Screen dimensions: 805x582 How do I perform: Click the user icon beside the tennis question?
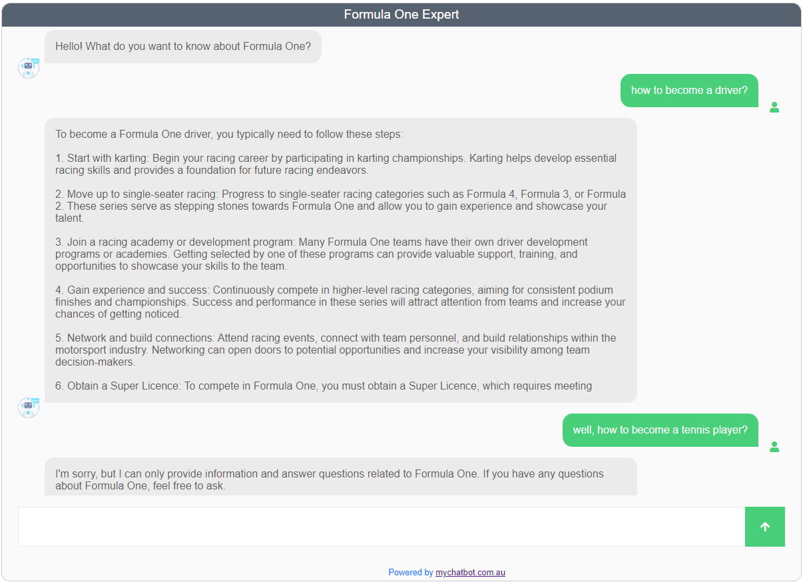click(x=774, y=447)
